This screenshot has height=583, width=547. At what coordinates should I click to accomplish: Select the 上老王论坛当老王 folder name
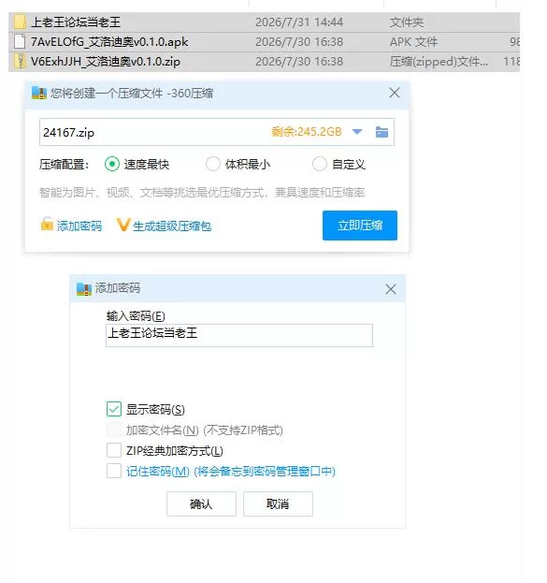(76, 22)
